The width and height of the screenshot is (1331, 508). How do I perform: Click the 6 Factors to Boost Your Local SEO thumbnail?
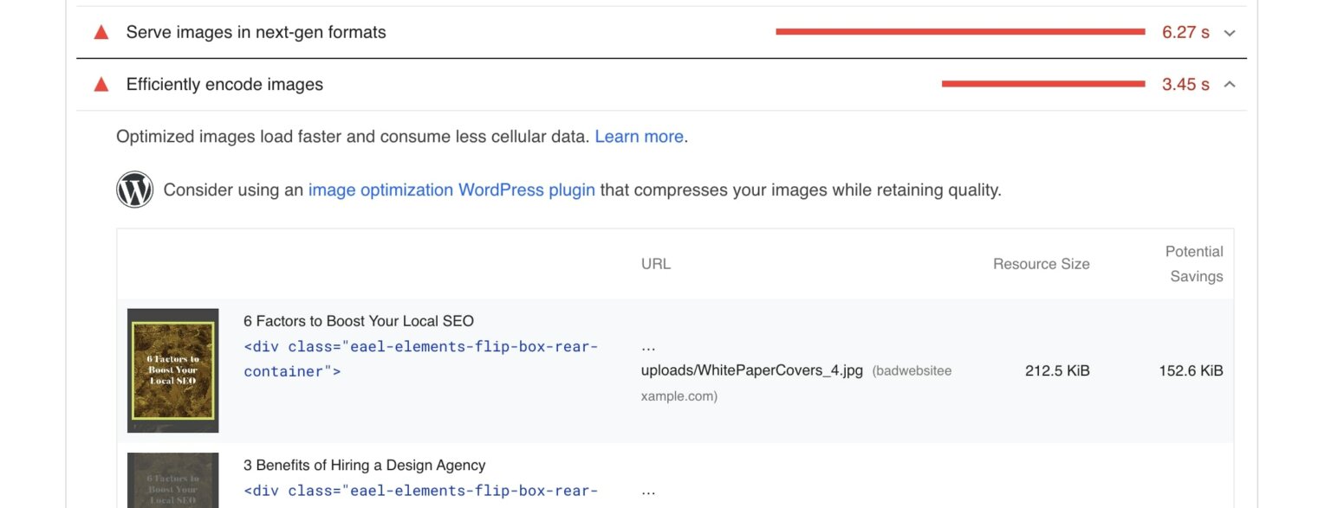point(172,370)
